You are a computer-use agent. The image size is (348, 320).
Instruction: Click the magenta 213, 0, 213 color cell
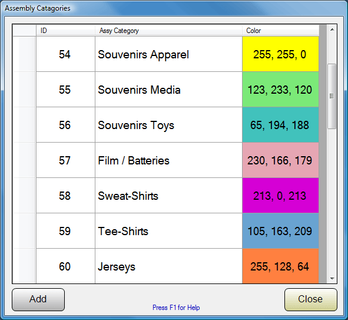[280, 196]
